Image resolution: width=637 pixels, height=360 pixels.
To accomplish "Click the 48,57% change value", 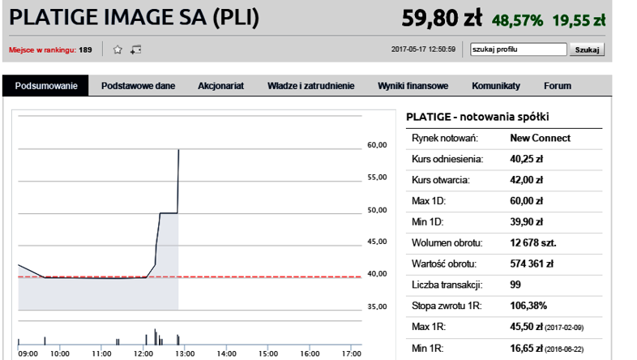I will click(517, 20).
